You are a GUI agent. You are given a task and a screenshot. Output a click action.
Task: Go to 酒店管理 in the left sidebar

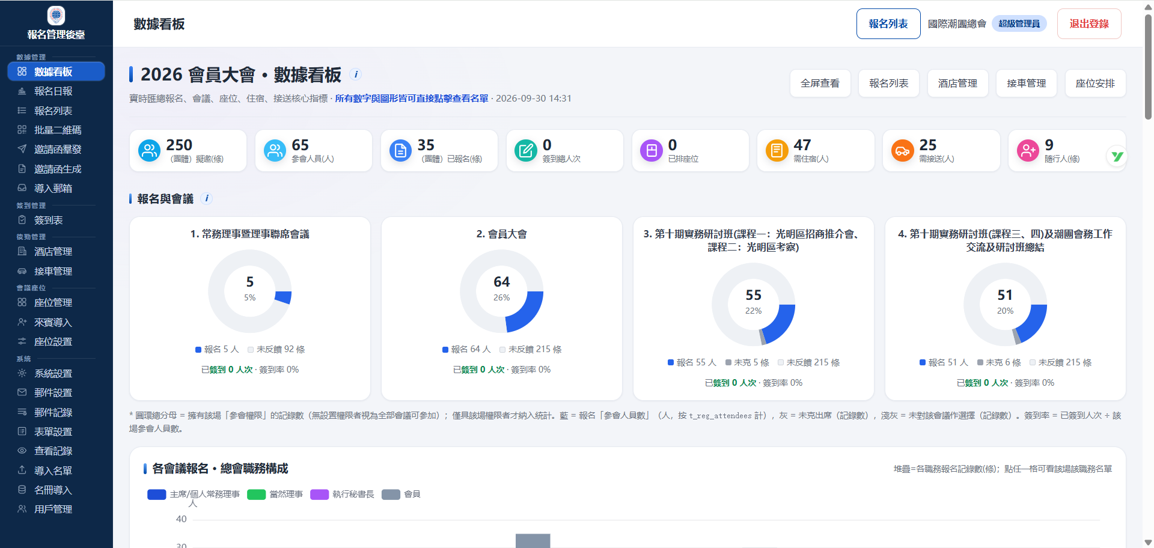pyautogui.click(x=56, y=252)
